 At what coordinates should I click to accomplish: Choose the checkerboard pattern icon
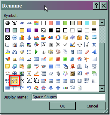(8, 38)
